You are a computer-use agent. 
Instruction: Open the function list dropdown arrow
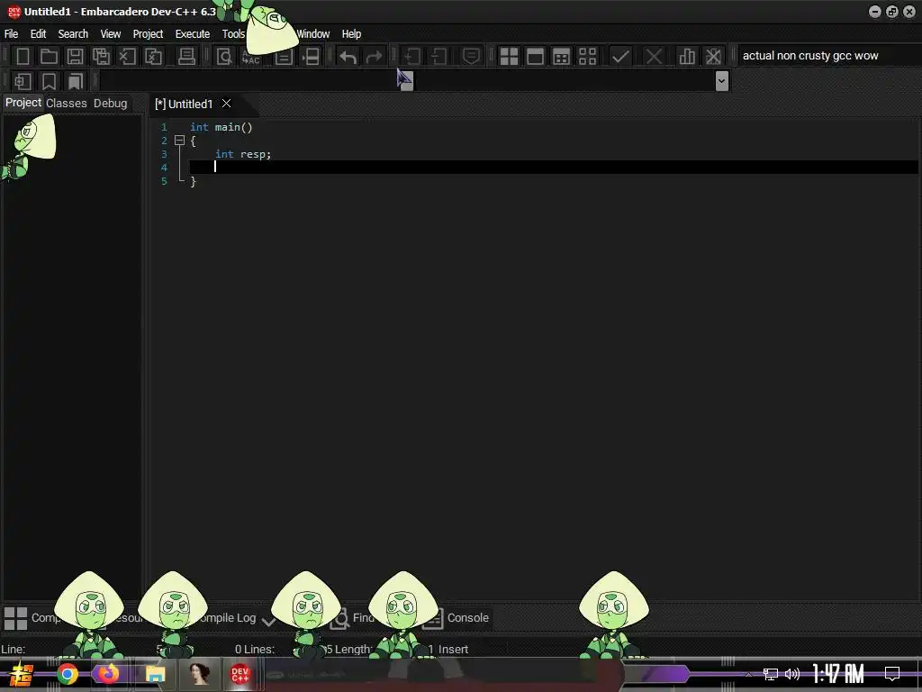pyautogui.click(x=722, y=80)
